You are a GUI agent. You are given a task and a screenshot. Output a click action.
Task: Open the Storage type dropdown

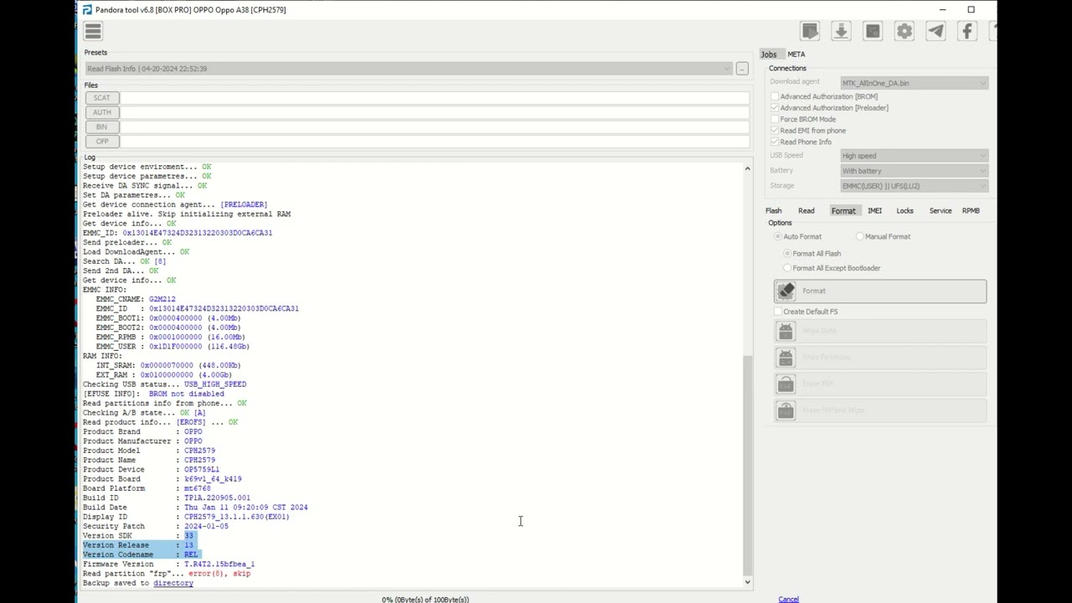(914, 186)
